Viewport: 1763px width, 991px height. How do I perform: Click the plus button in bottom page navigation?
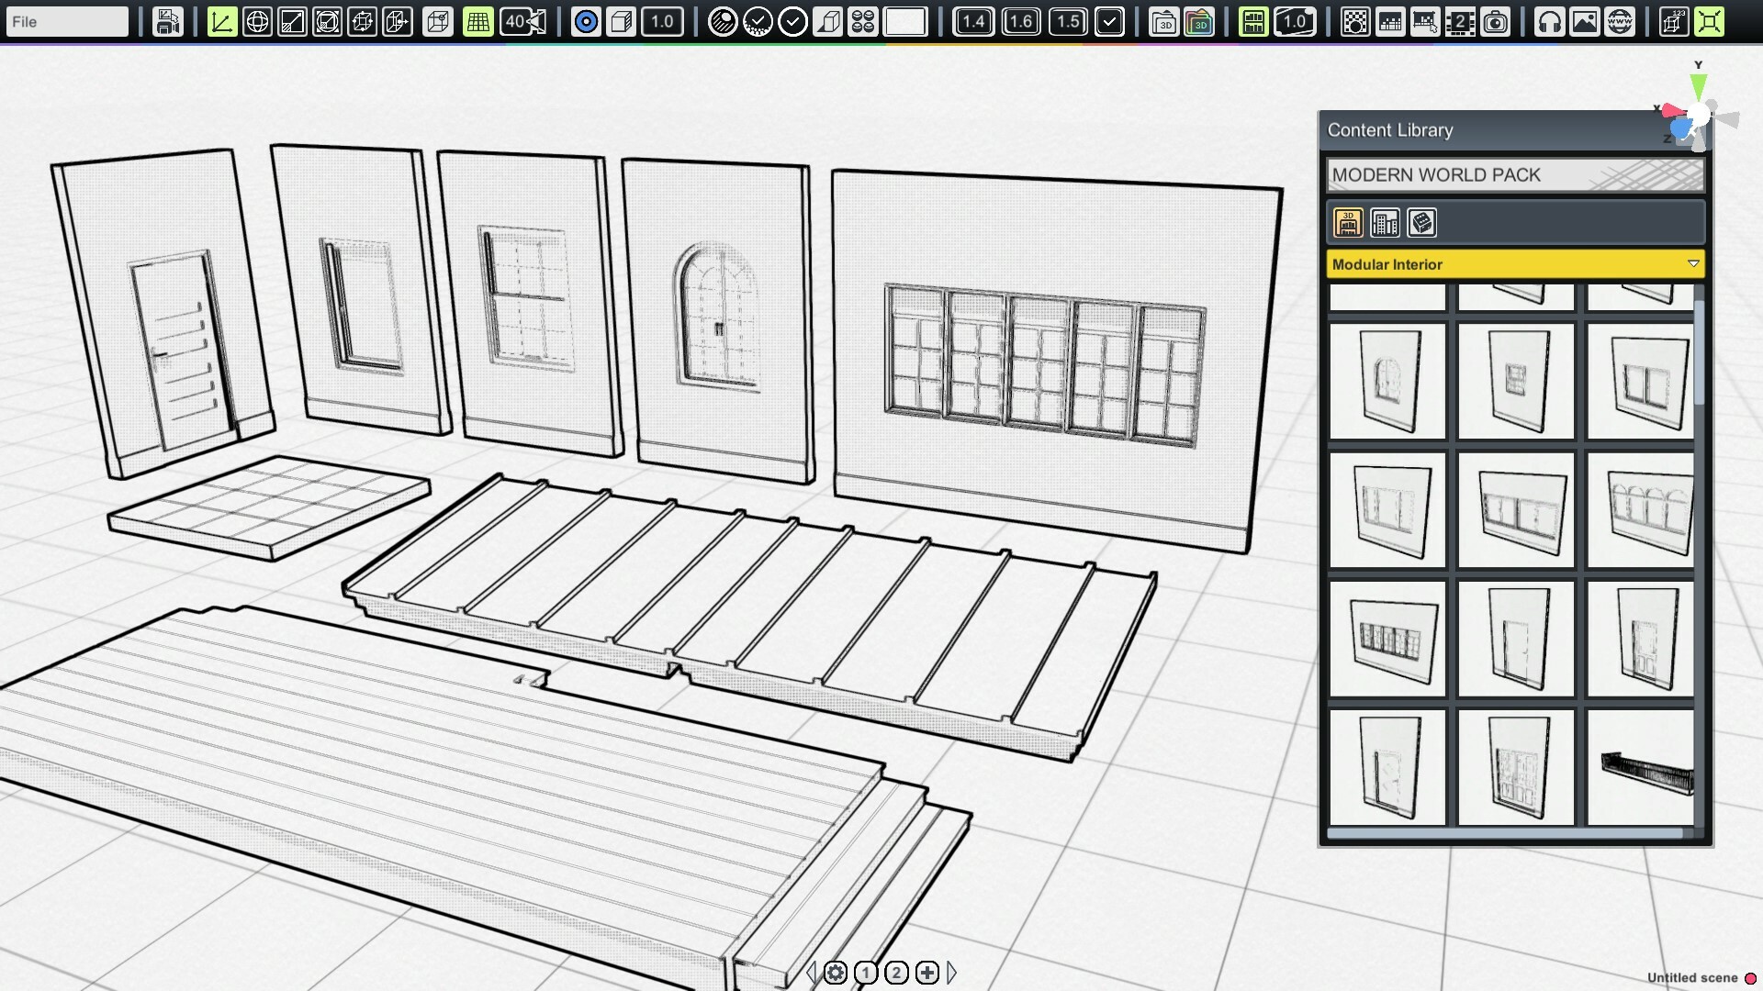pyautogui.click(x=927, y=973)
